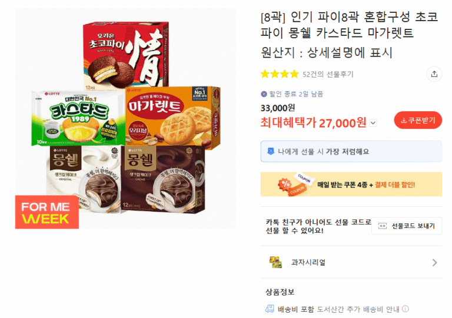The height and width of the screenshot is (318, 452).
Task: Click the yellow star rating icons
Action: 280,74
